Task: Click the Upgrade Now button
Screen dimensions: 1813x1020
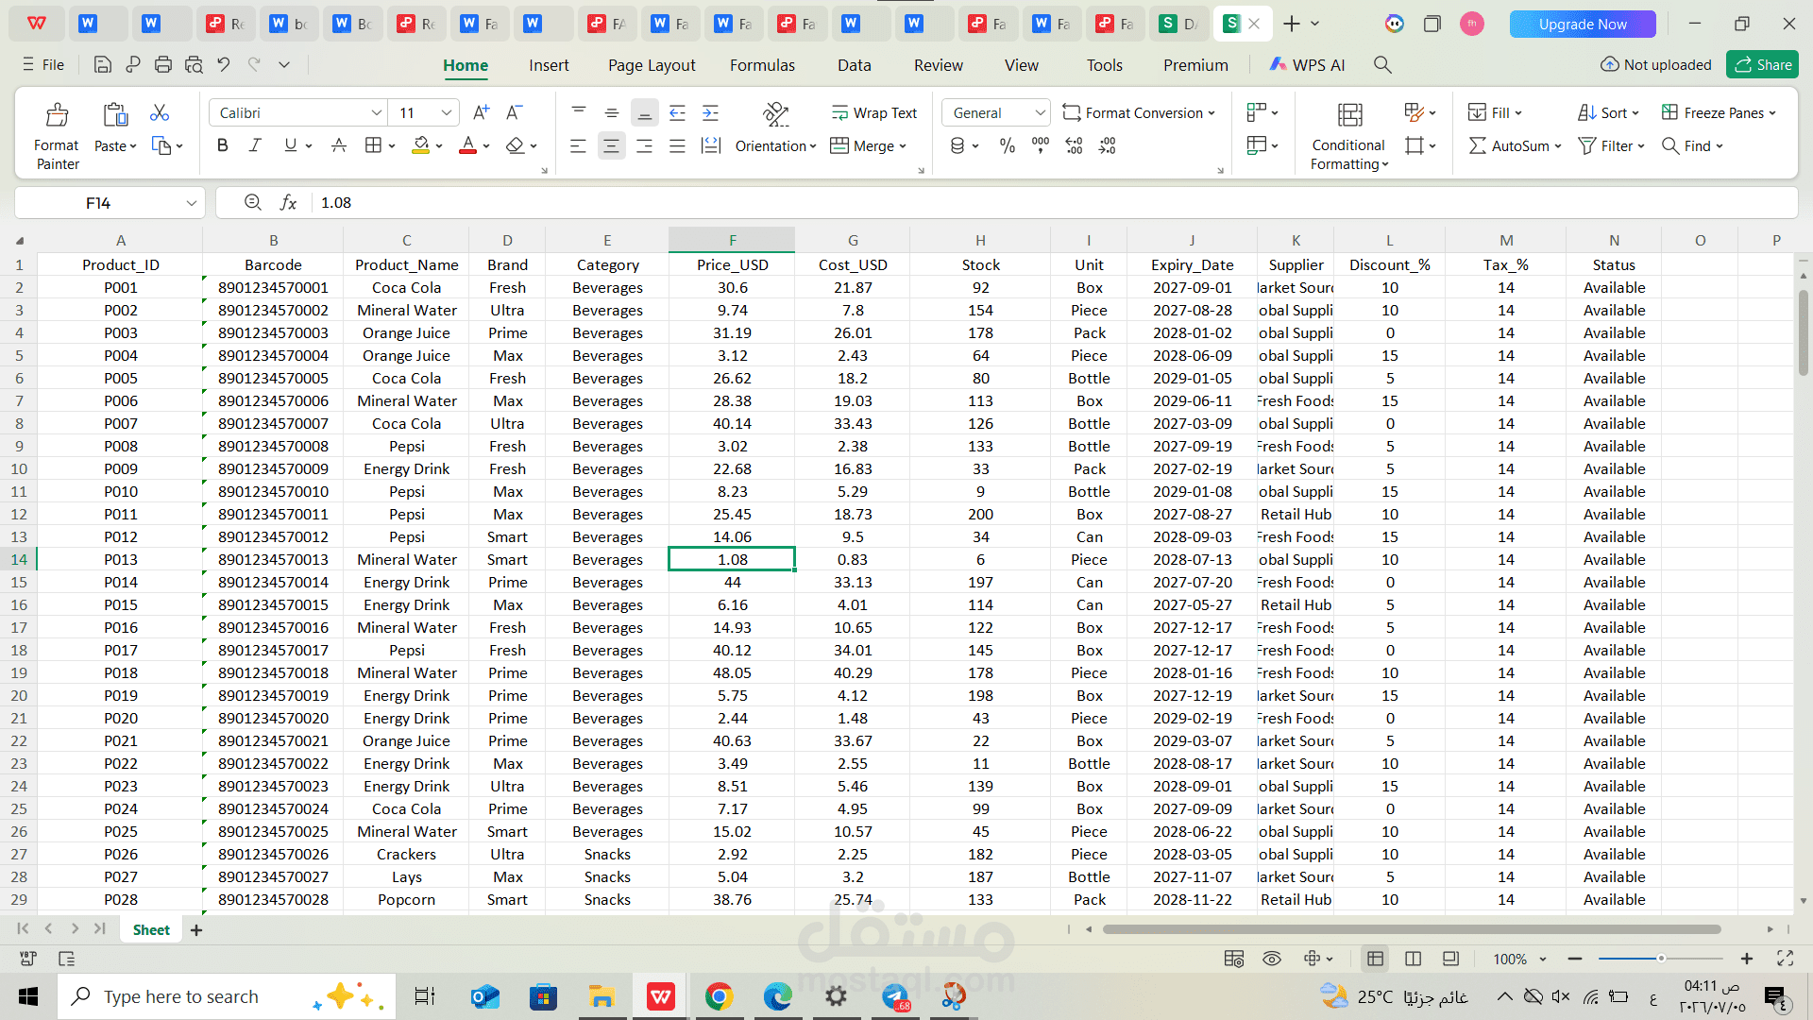Action: (x=1583, y=25)
